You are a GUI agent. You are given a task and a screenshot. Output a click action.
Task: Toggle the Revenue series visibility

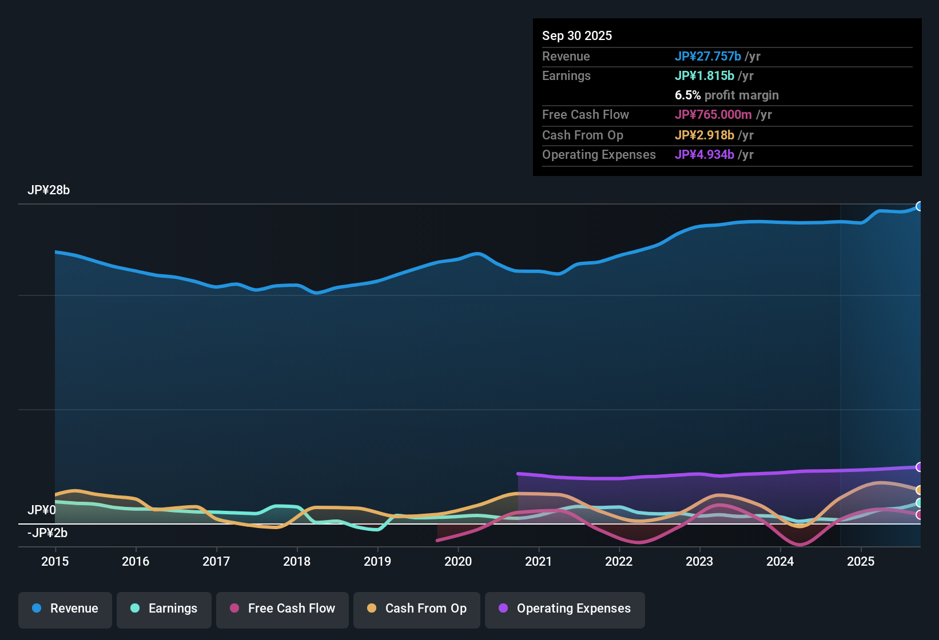65,609
